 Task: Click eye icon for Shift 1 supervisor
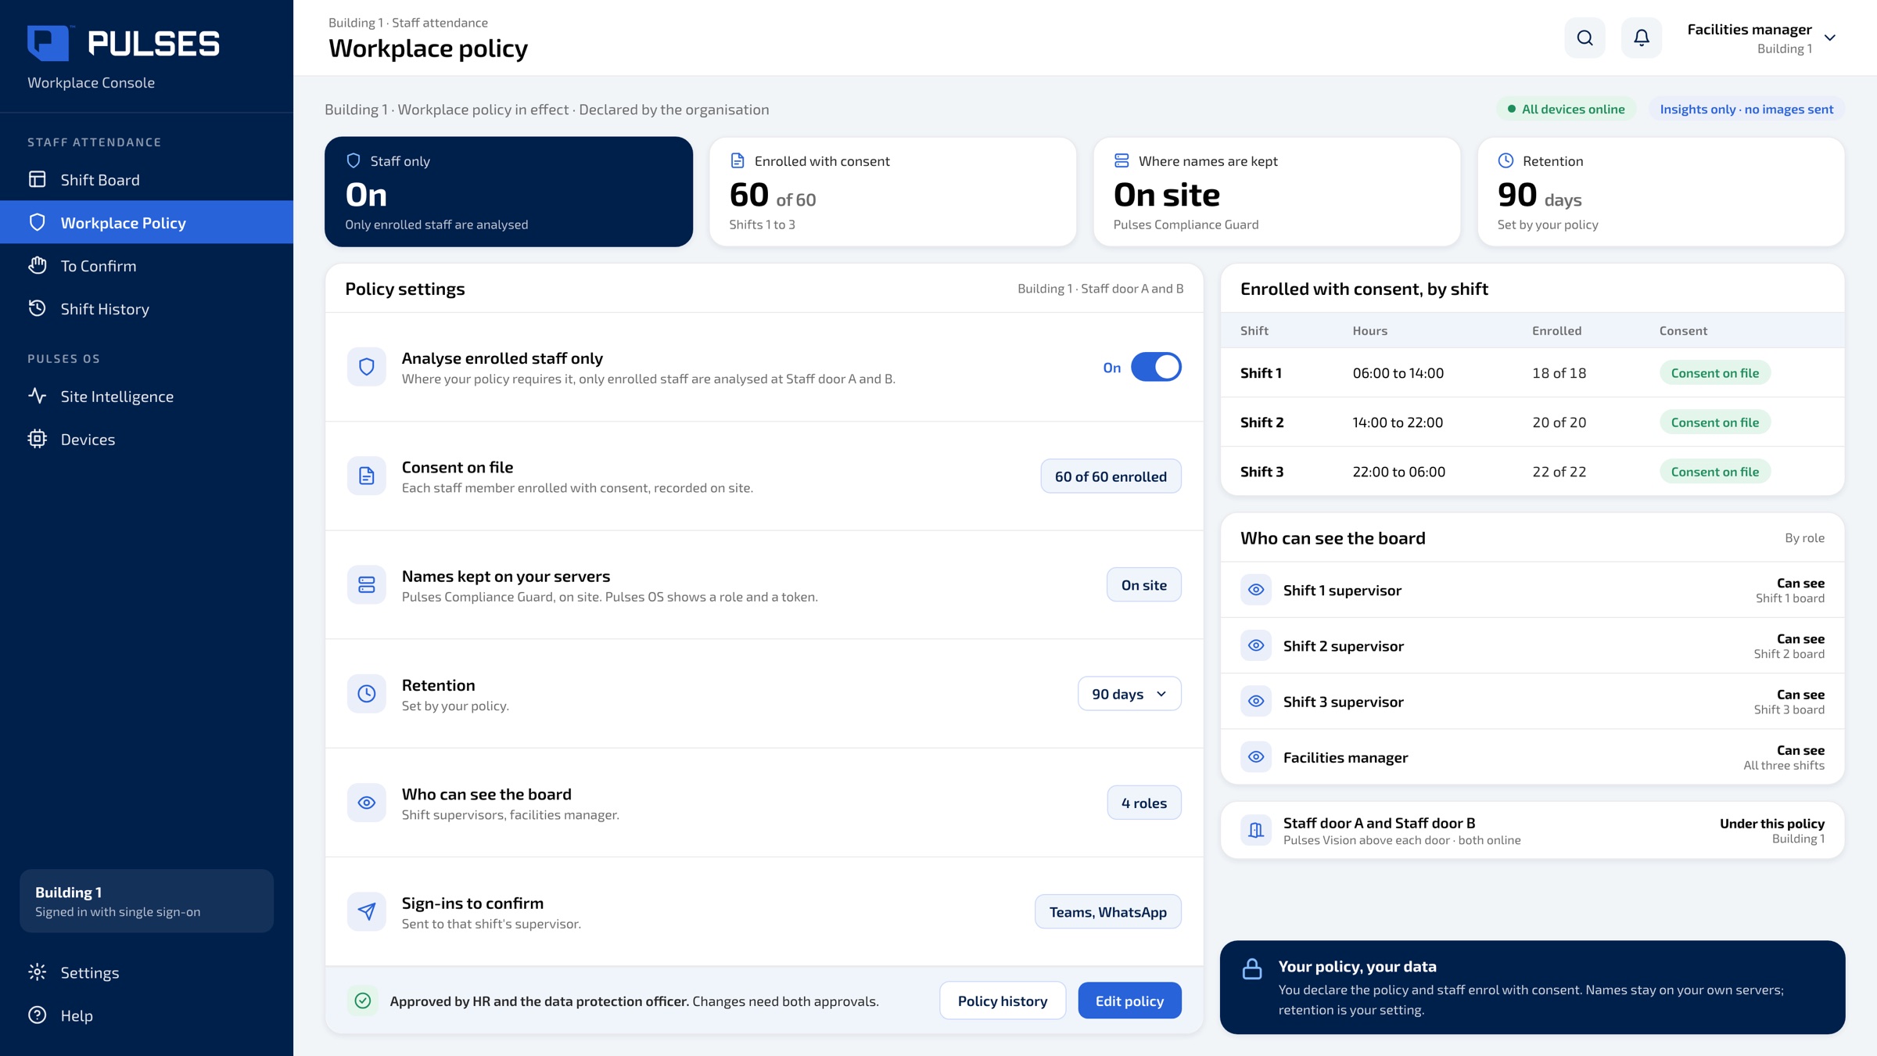[1256, 590]
